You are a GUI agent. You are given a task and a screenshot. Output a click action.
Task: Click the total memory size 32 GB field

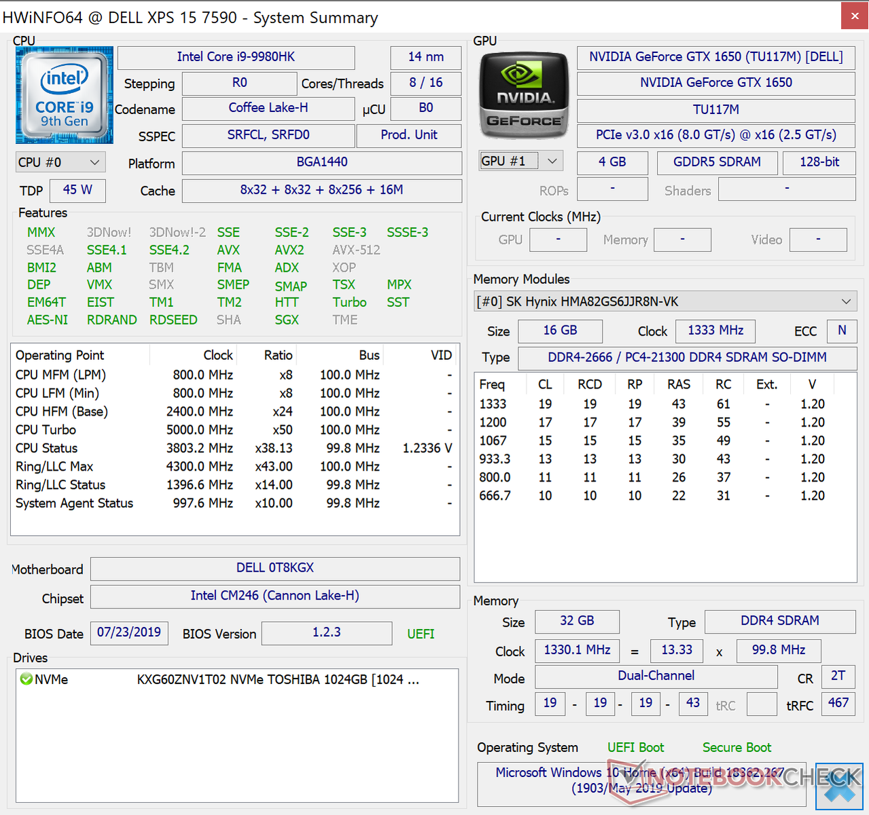[577, 621]
